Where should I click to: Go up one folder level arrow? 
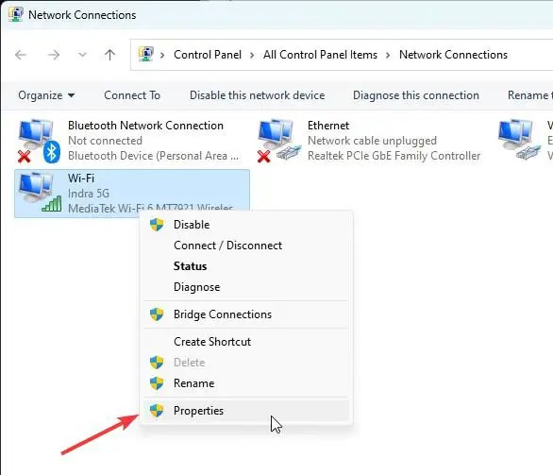coord(109,55)
